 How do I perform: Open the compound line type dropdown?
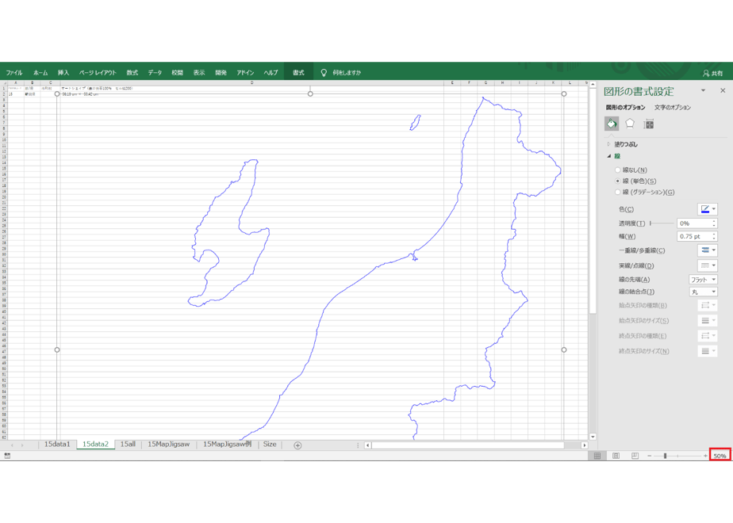[708, 250]
